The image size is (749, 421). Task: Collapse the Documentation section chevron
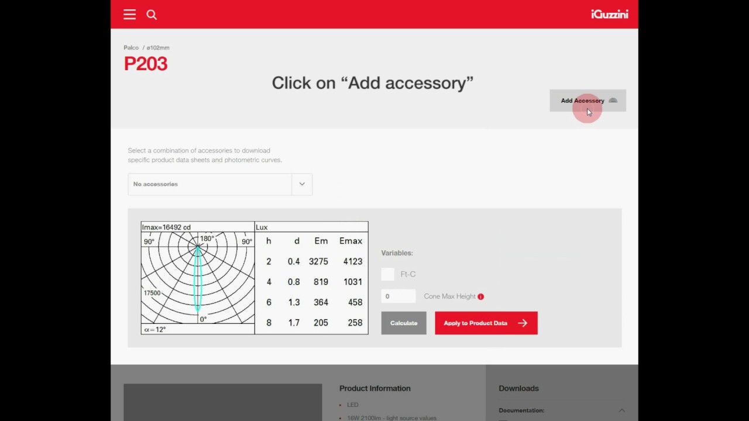click(621, 410)
